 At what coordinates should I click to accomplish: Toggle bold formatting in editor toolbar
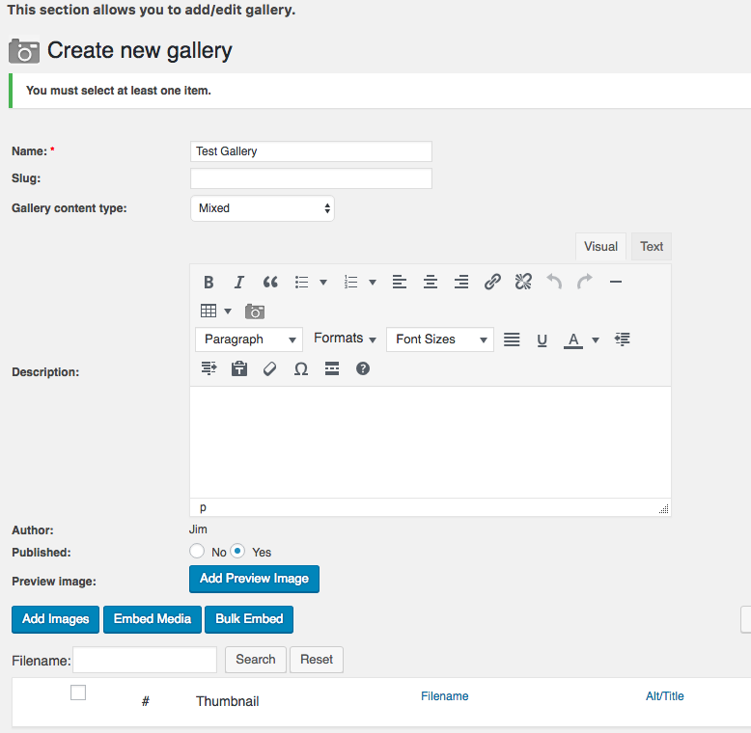[209, 283]
